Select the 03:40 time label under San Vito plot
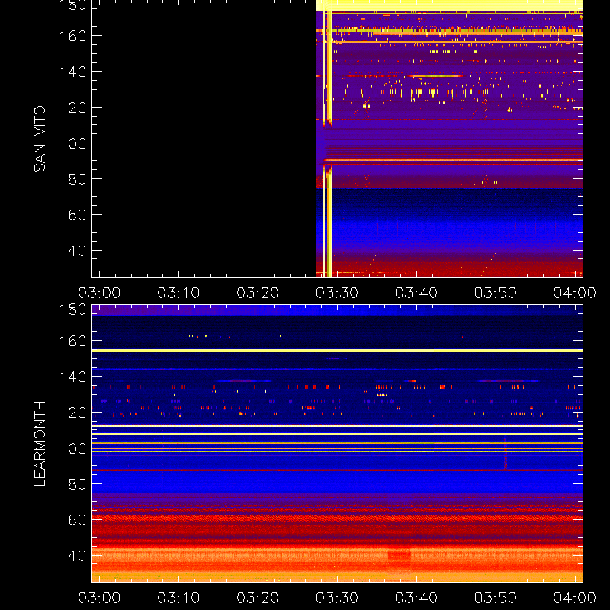Screen dimensions: 610x610 pos(416,293)
